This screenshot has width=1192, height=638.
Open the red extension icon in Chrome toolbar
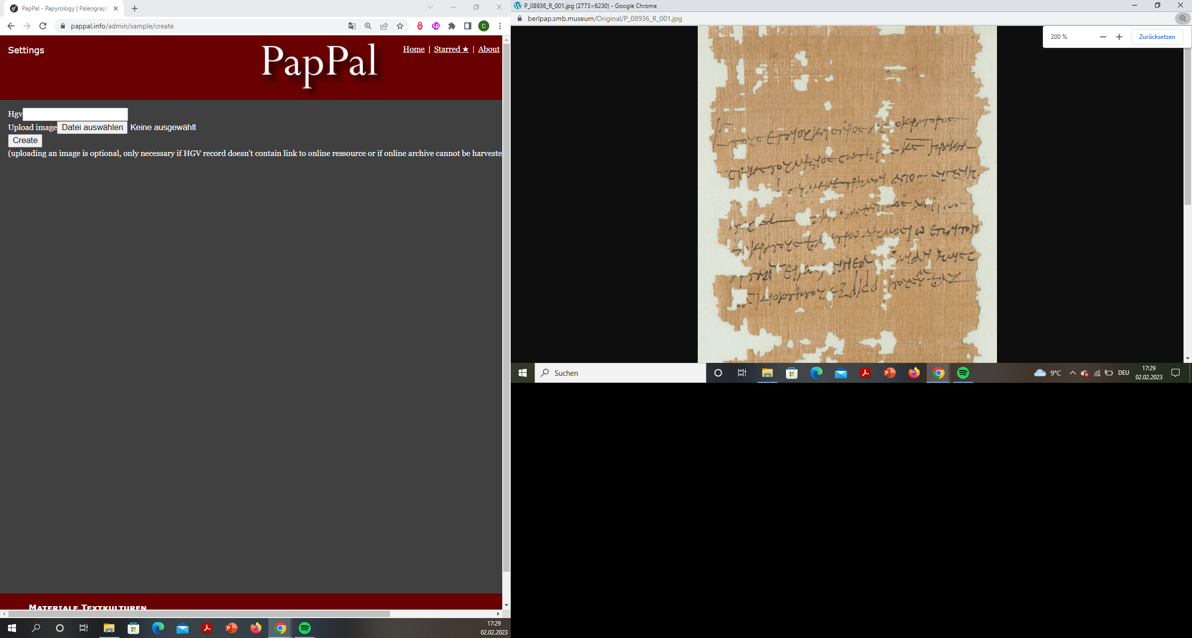[x=420, y=26]
